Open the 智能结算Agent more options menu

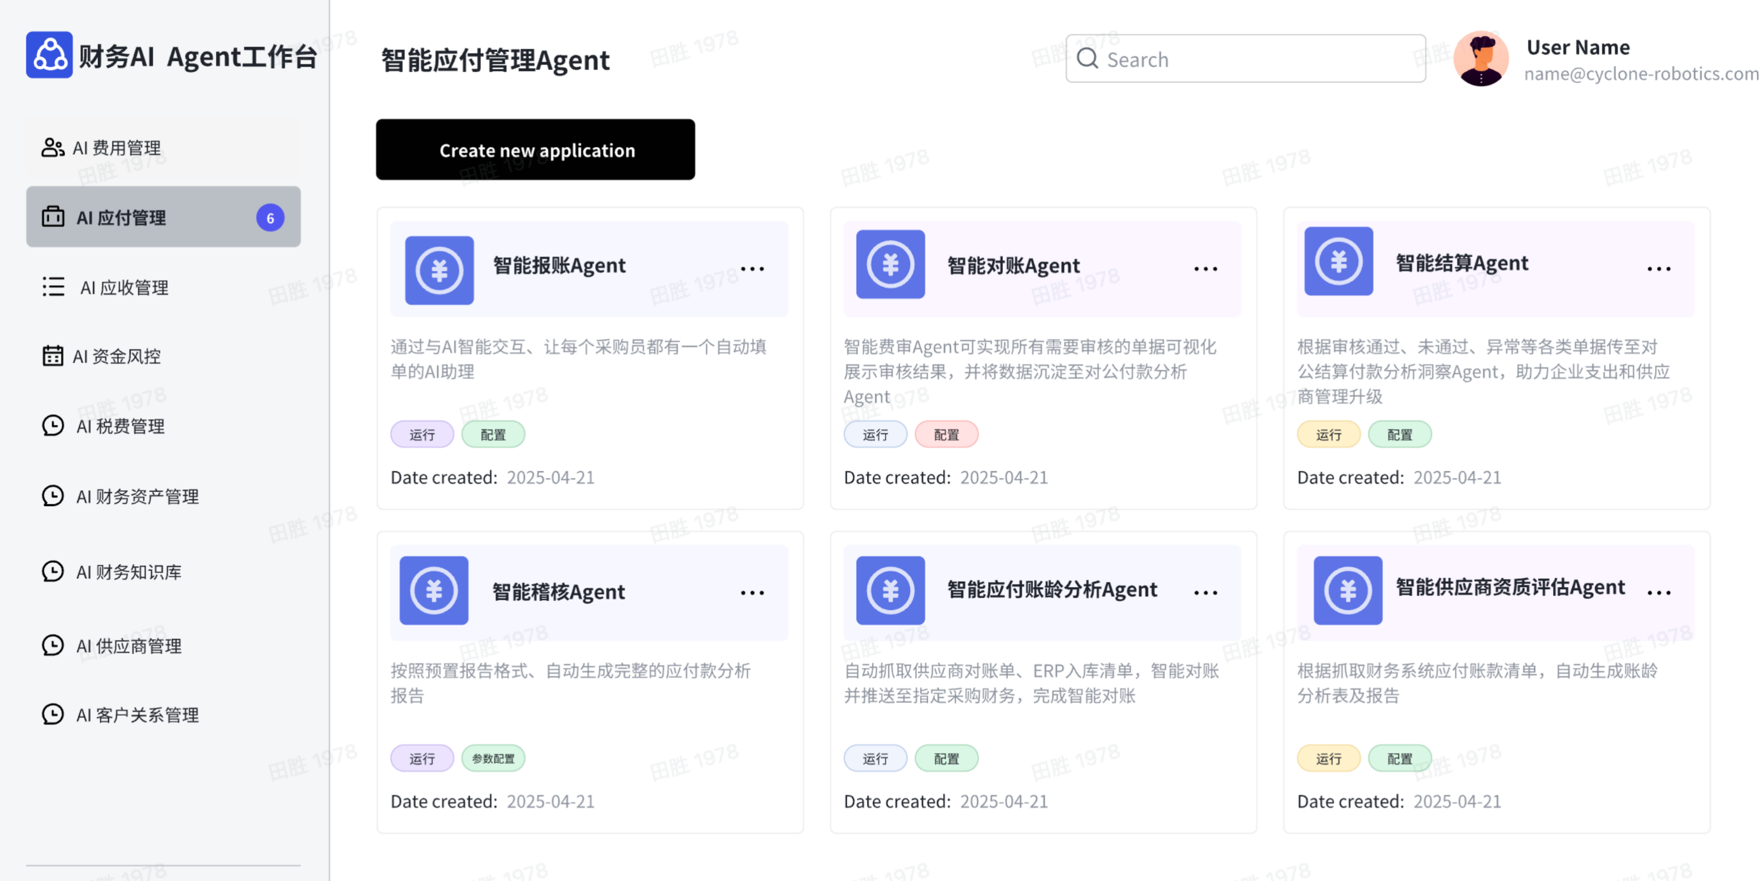click(x=1659, y=268)
